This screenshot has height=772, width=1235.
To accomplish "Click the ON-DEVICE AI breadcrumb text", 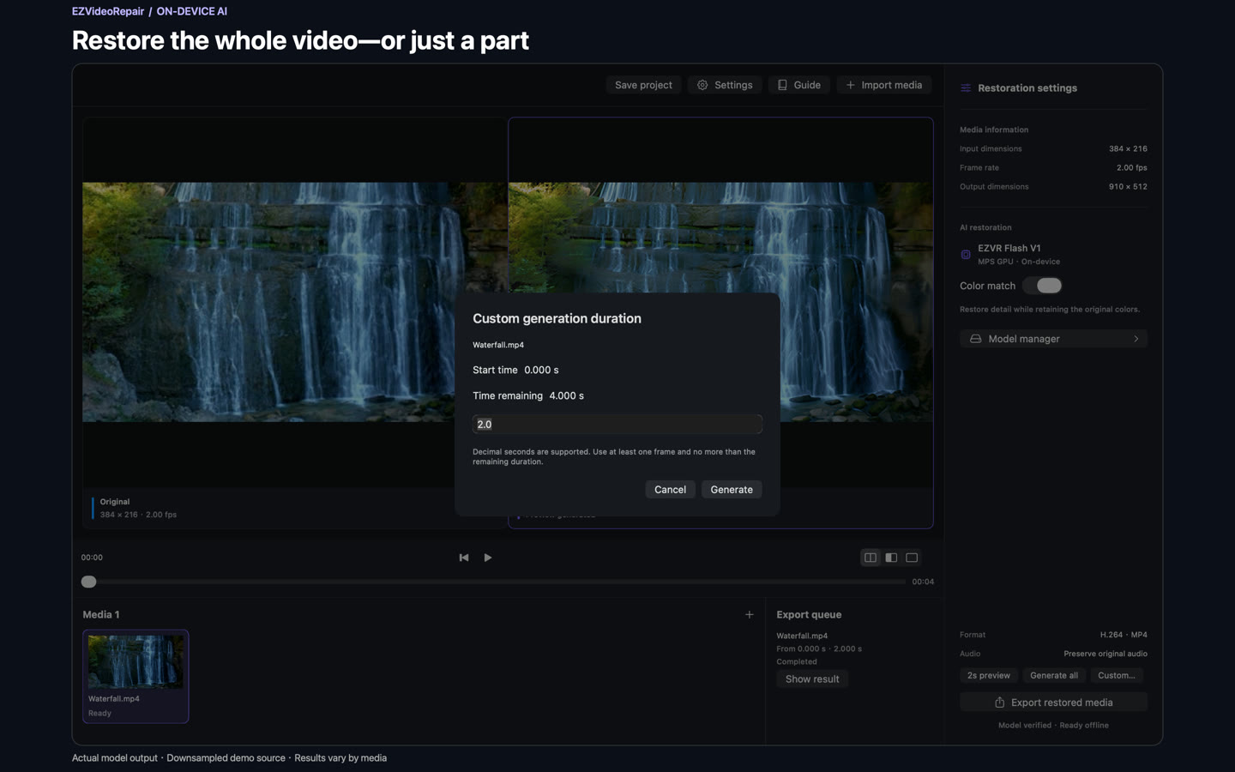I will click(191, 11).
